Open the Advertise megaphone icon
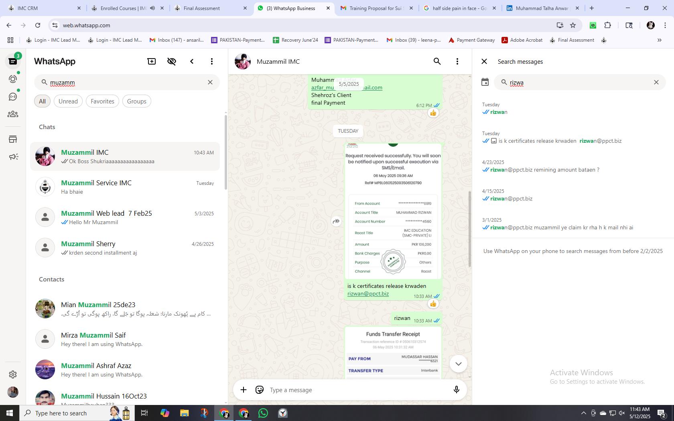Screen dimensions: 674x421 (13, 157)
